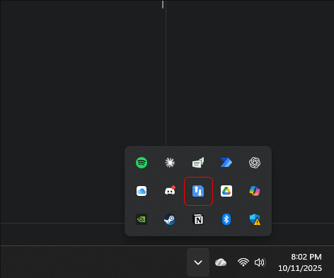This screenshot has width=334, height=278.
Task: Open the iCloud tray icon
Action: coord(142,191)
